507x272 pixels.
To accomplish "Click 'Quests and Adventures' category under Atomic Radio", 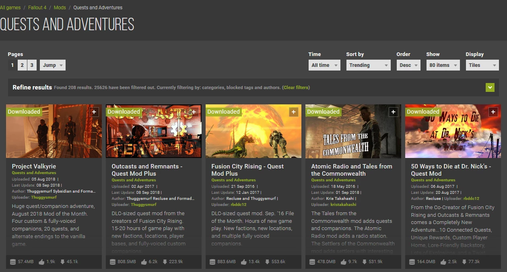I will [x=334, y=180].
